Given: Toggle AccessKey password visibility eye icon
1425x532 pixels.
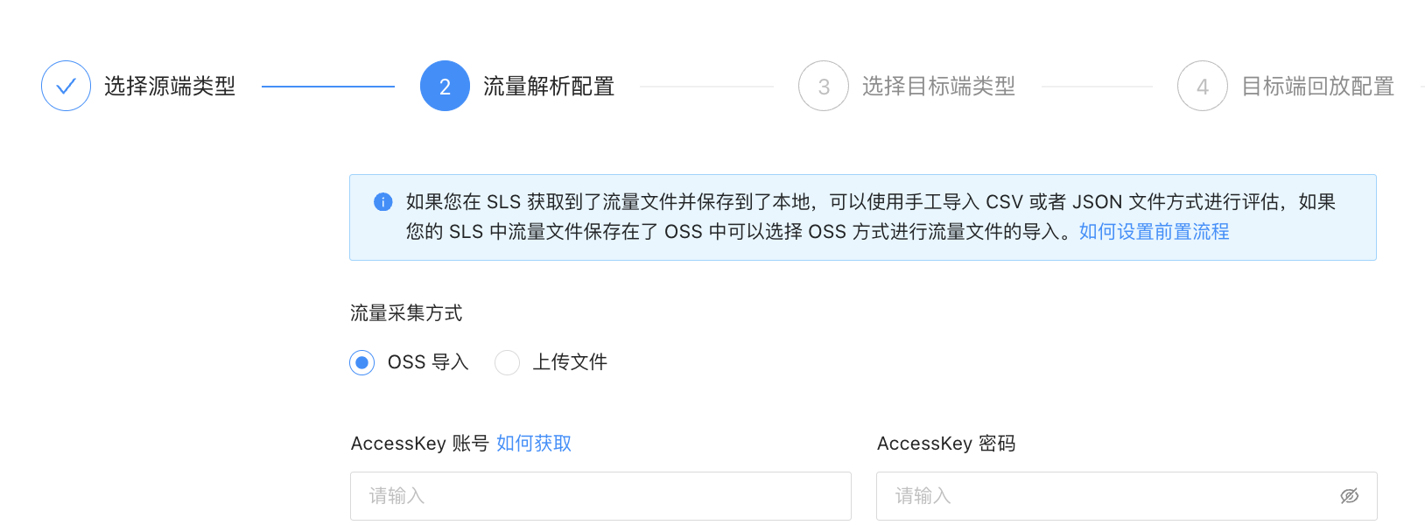Looking at the screenshot, I should click(x=1350, y=496).
